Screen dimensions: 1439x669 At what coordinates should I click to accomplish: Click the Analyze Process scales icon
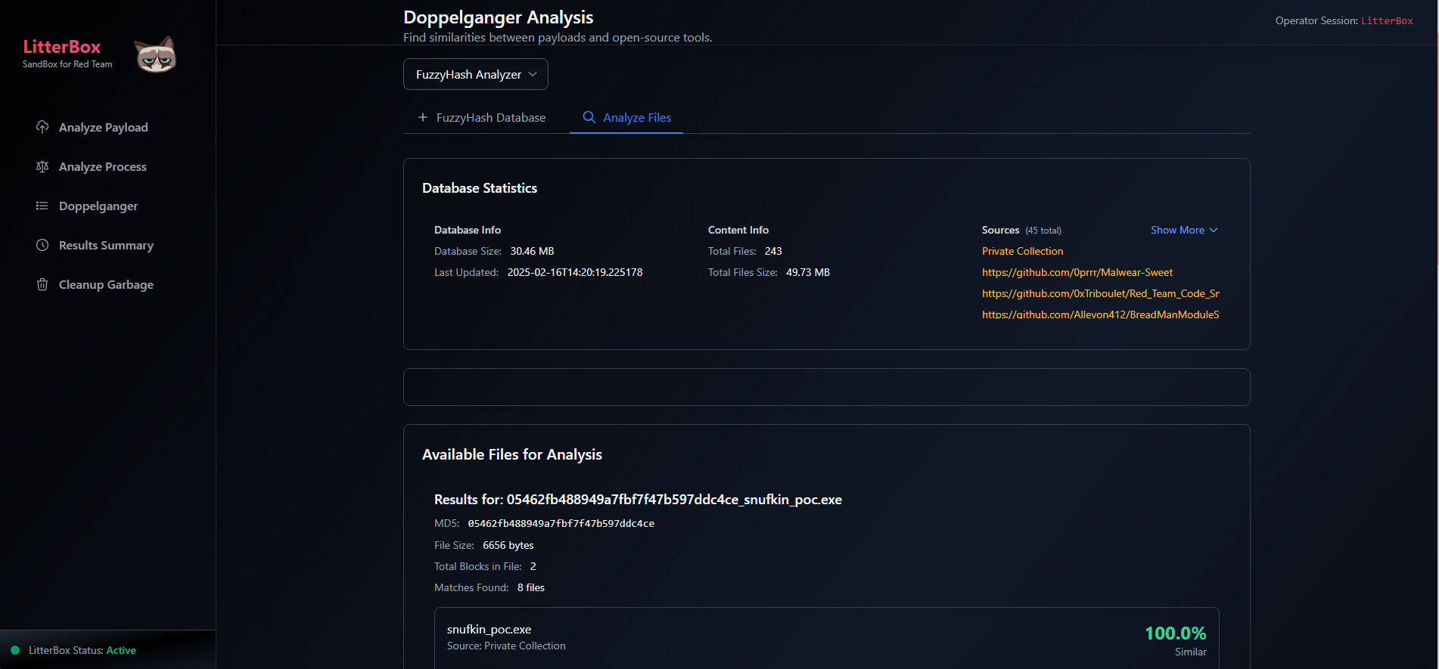point(42,166)
